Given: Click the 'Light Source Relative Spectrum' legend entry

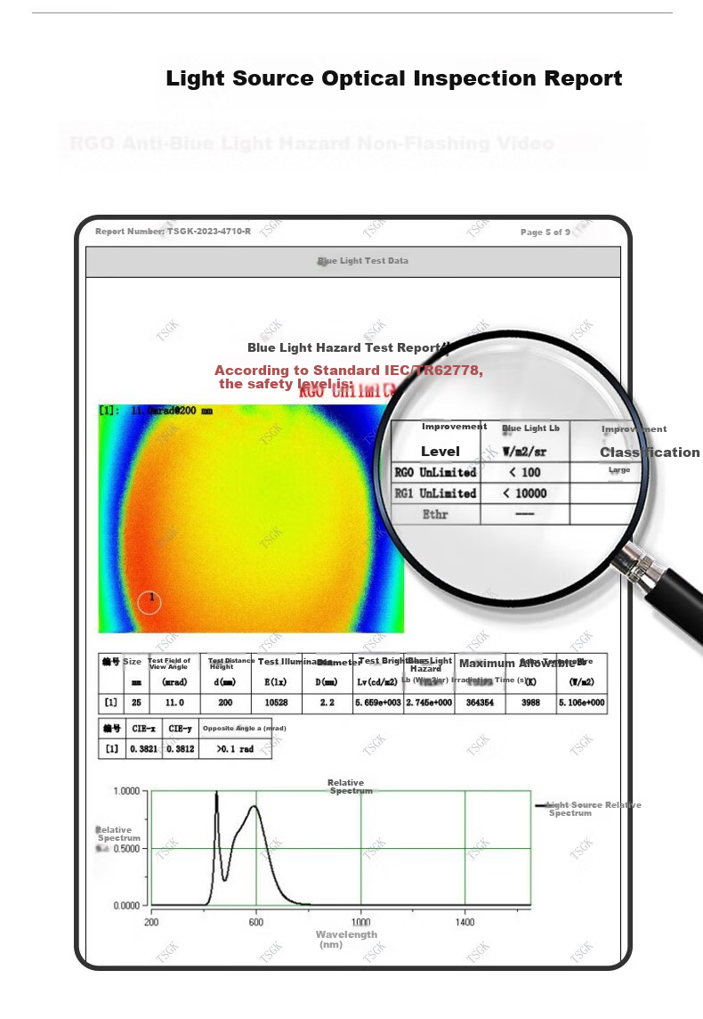Looking at the screenshot, I should coord(588,809).
